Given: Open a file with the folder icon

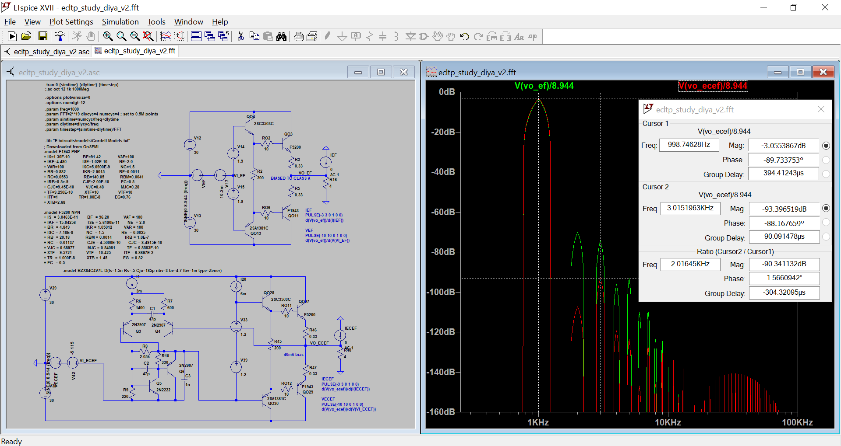Looking at the screenshot, I should click(26, 37).
